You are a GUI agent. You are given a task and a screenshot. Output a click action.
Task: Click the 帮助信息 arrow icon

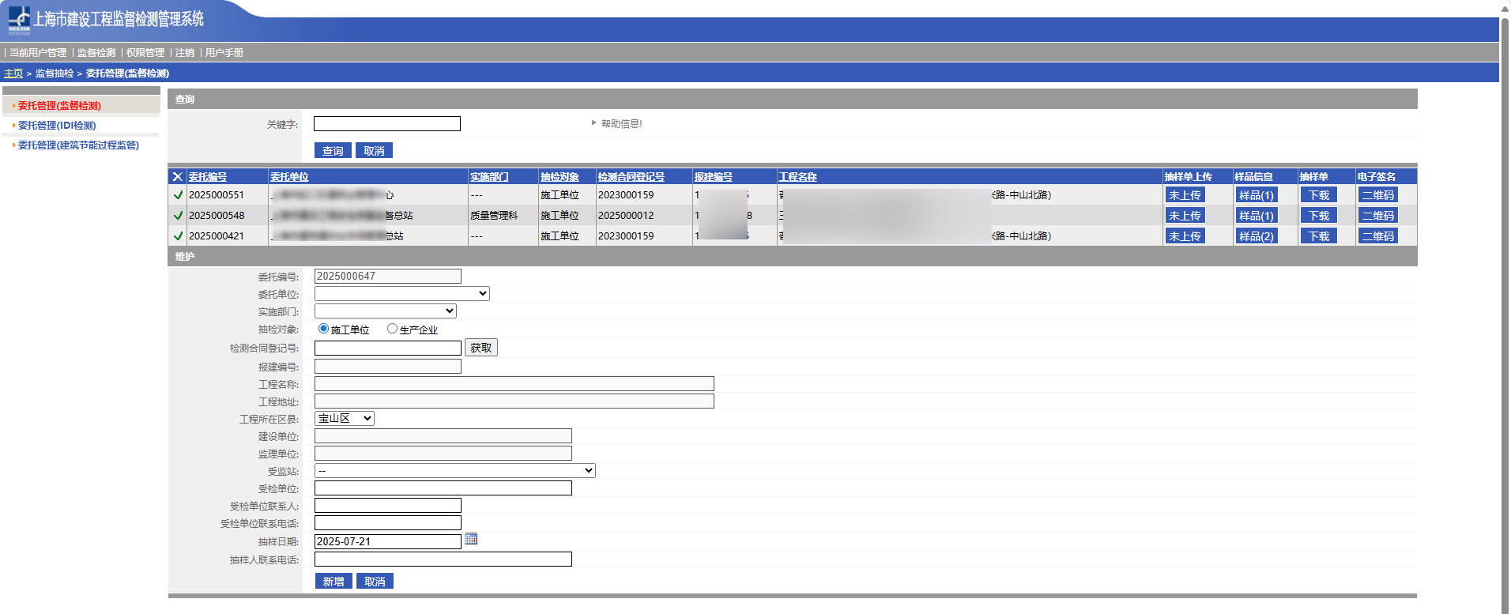click(x=593, y=123)
